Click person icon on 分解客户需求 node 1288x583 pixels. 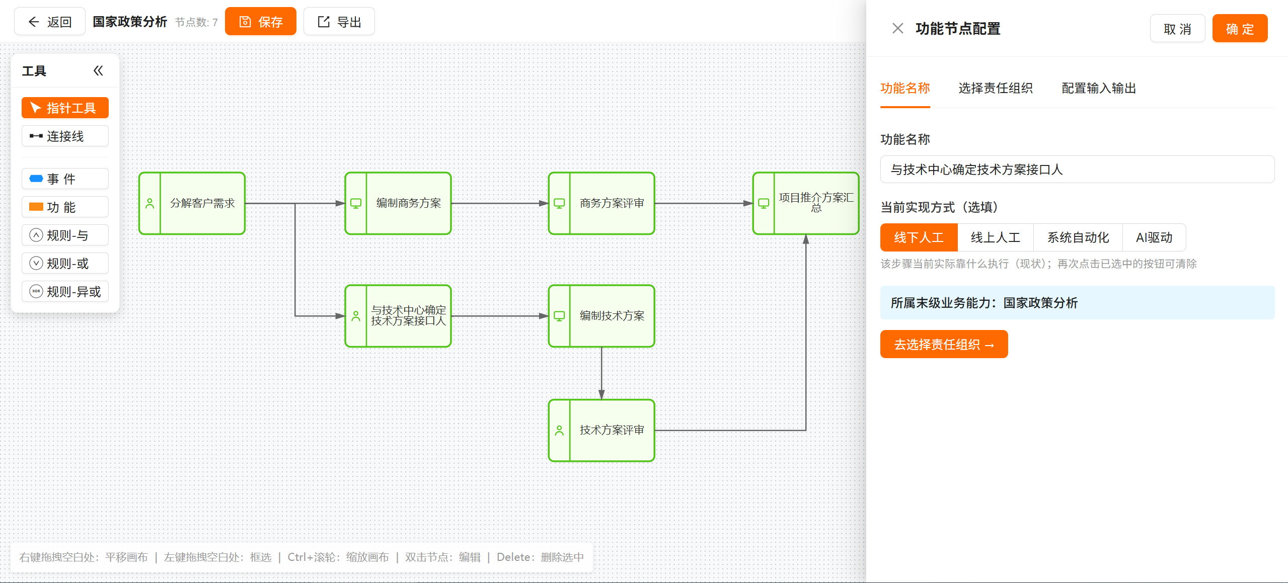(150, 203)
